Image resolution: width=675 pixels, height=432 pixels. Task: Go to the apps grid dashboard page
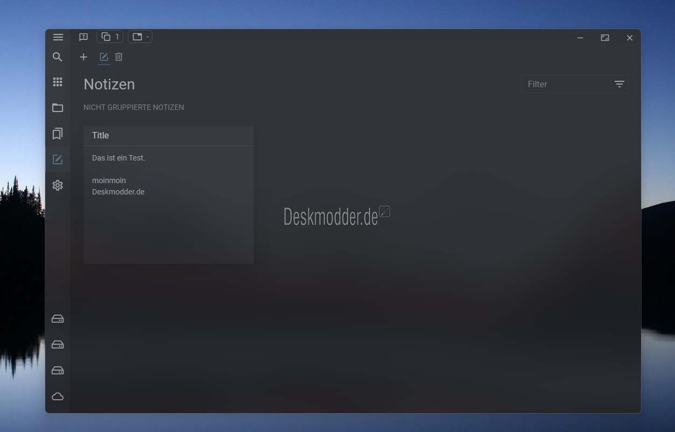coord(58,82)
